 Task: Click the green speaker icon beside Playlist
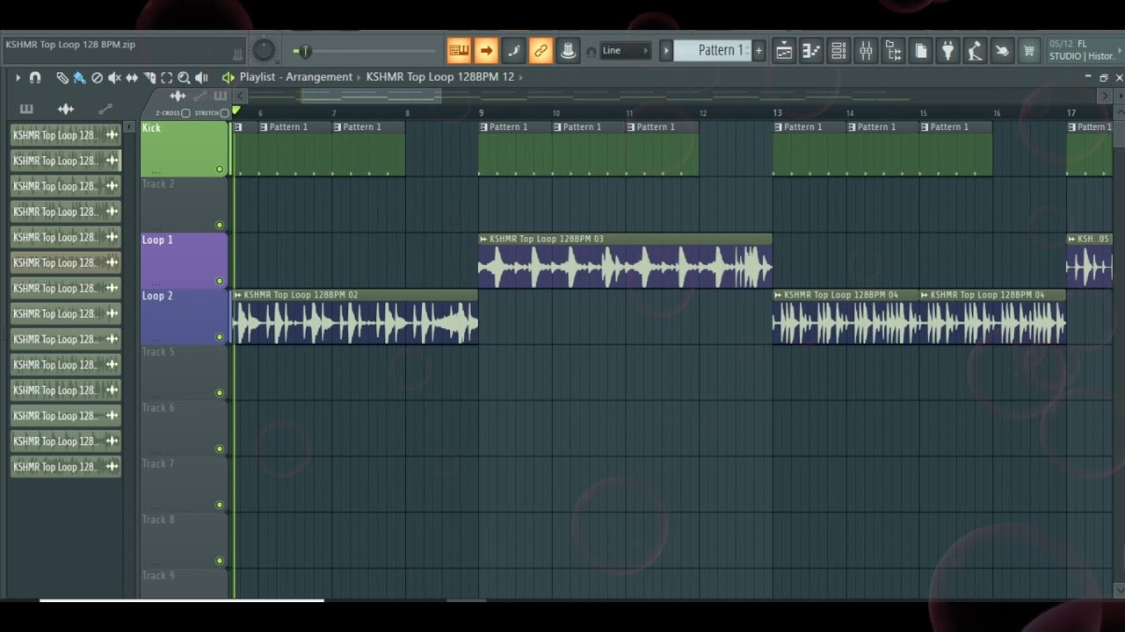tap(229, 77)
